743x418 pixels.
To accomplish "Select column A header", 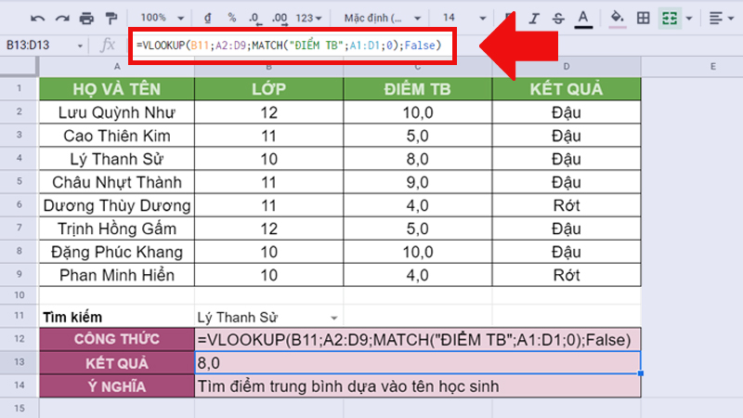I will click(x=117, y=67).
